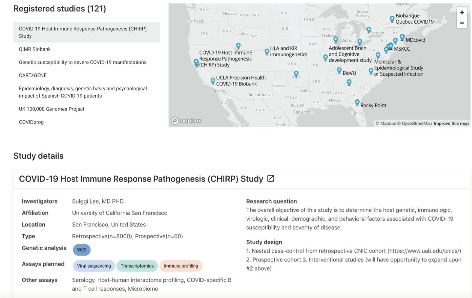472x298 pixels.
Task: Click the MSKCC map label
Action: coord(402,49)
